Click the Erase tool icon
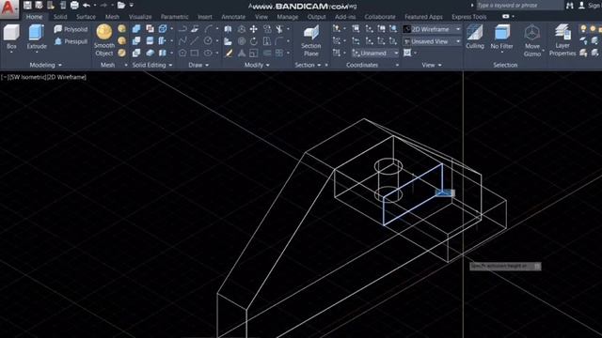602x338 pixels. point(229,53)
